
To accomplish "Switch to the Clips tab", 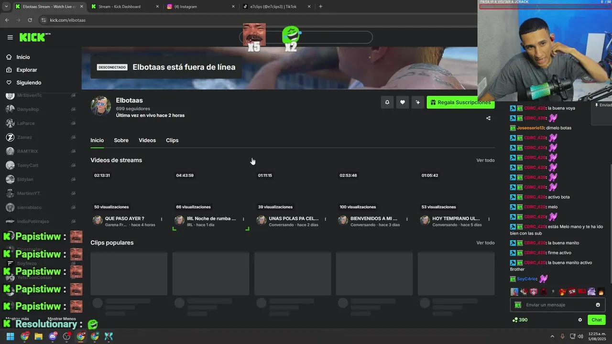I will tap(172, 140).
